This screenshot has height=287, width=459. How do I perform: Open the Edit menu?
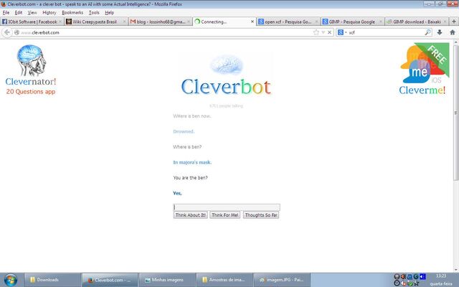tap(19, 13)
